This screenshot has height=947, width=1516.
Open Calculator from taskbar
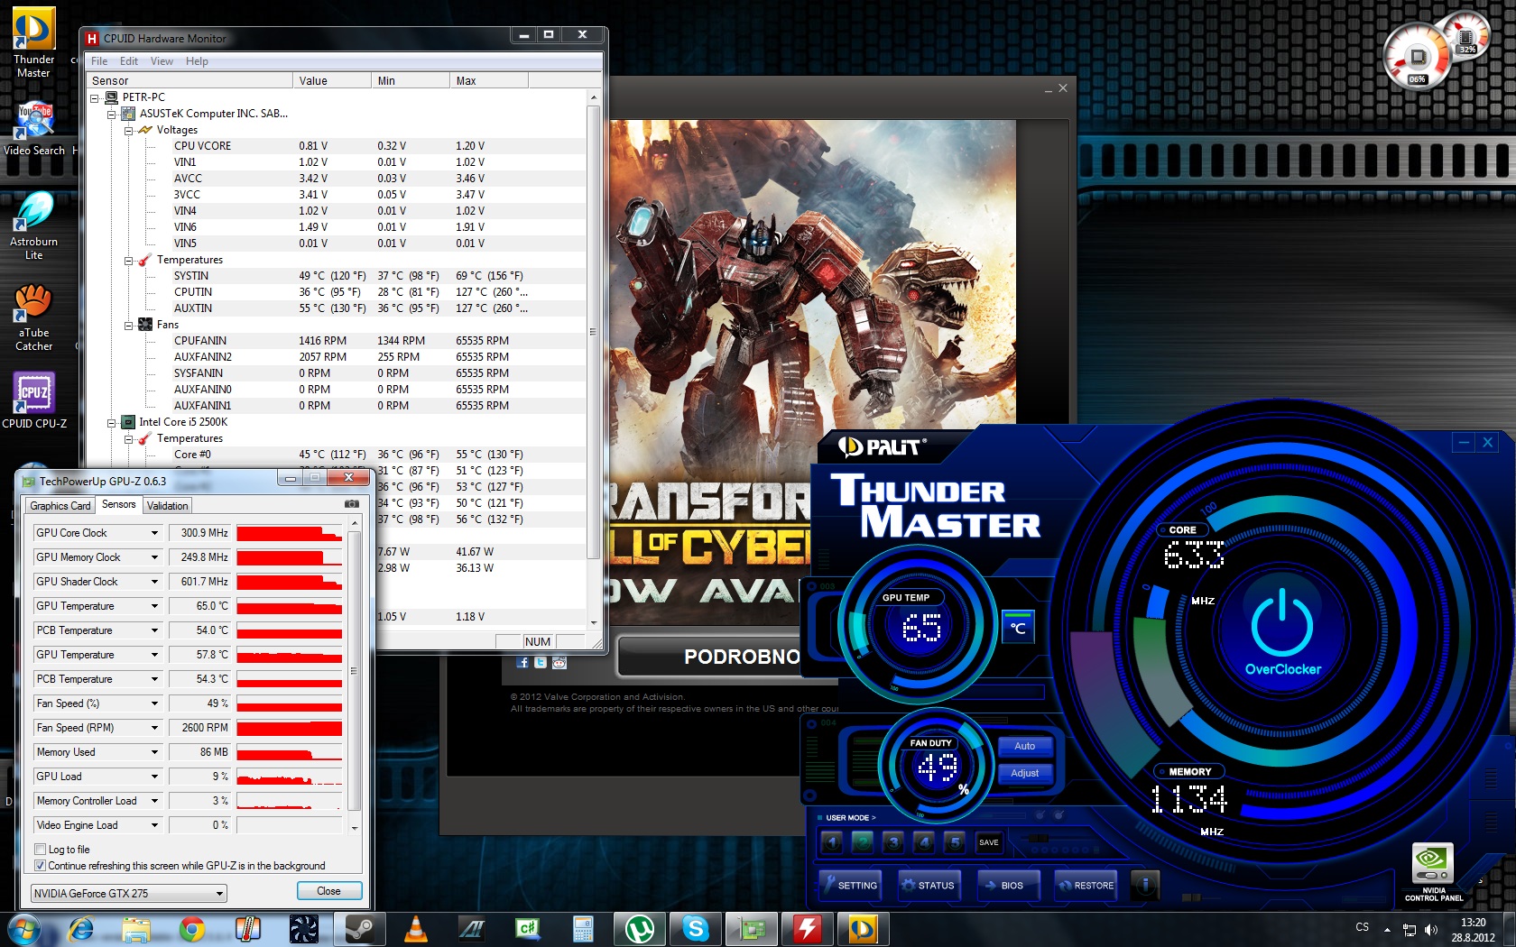[x=583, y=929]
